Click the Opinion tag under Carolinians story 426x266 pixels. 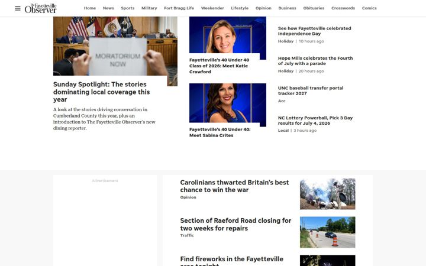point(188,197)
